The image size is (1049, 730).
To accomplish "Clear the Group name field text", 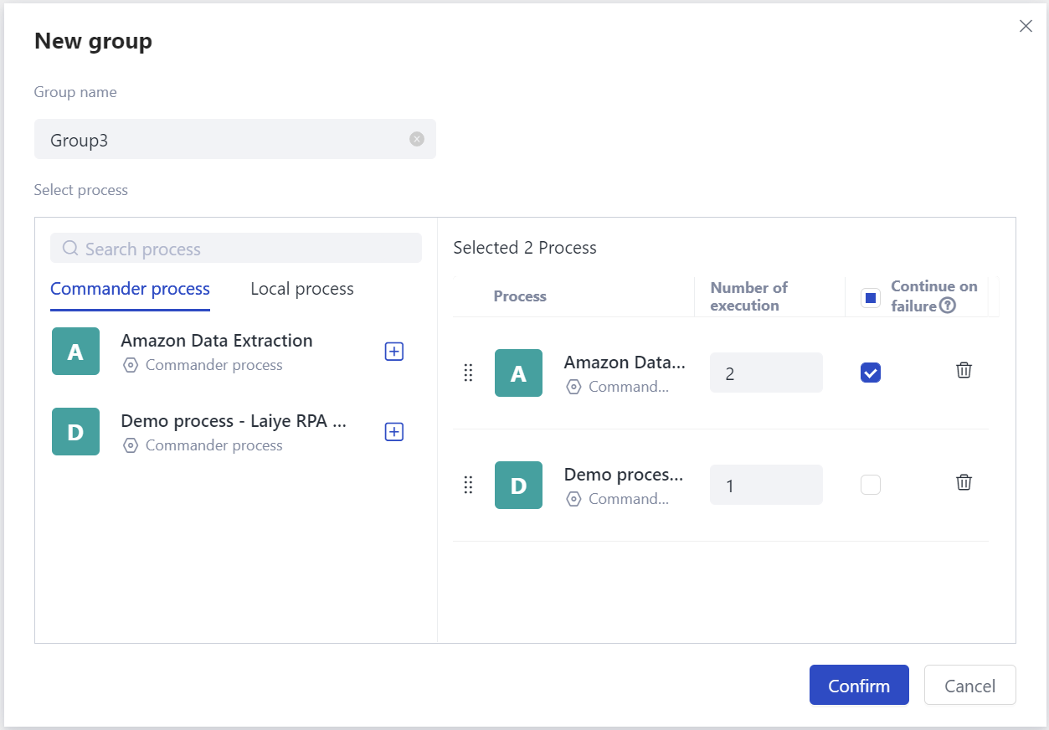I will [x=416, y=139].
